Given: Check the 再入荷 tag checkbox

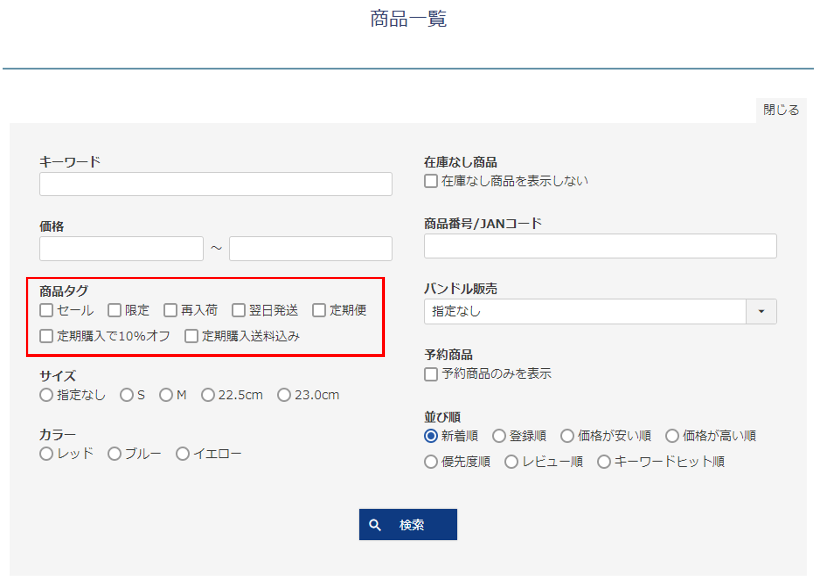Looking at the screenshot, I should [x=170, y=310].
